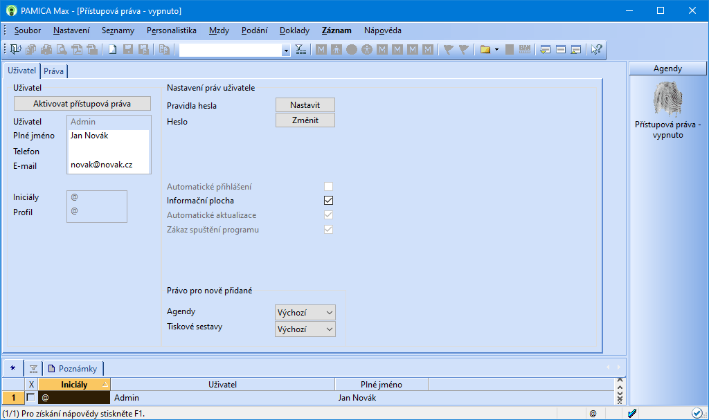This screenshot has width=709, height=420.
Task: Sort by the Uživatel column header
Action: [x=222, y=385]
